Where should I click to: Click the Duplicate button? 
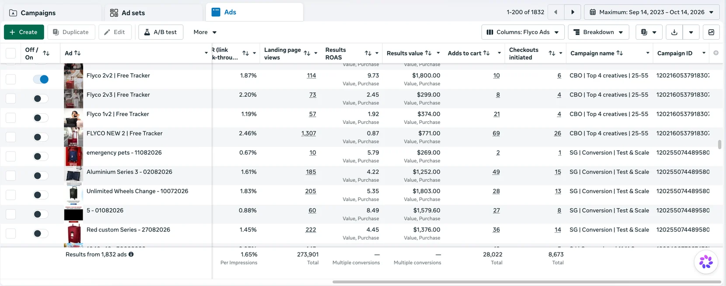tap(71, 32)
